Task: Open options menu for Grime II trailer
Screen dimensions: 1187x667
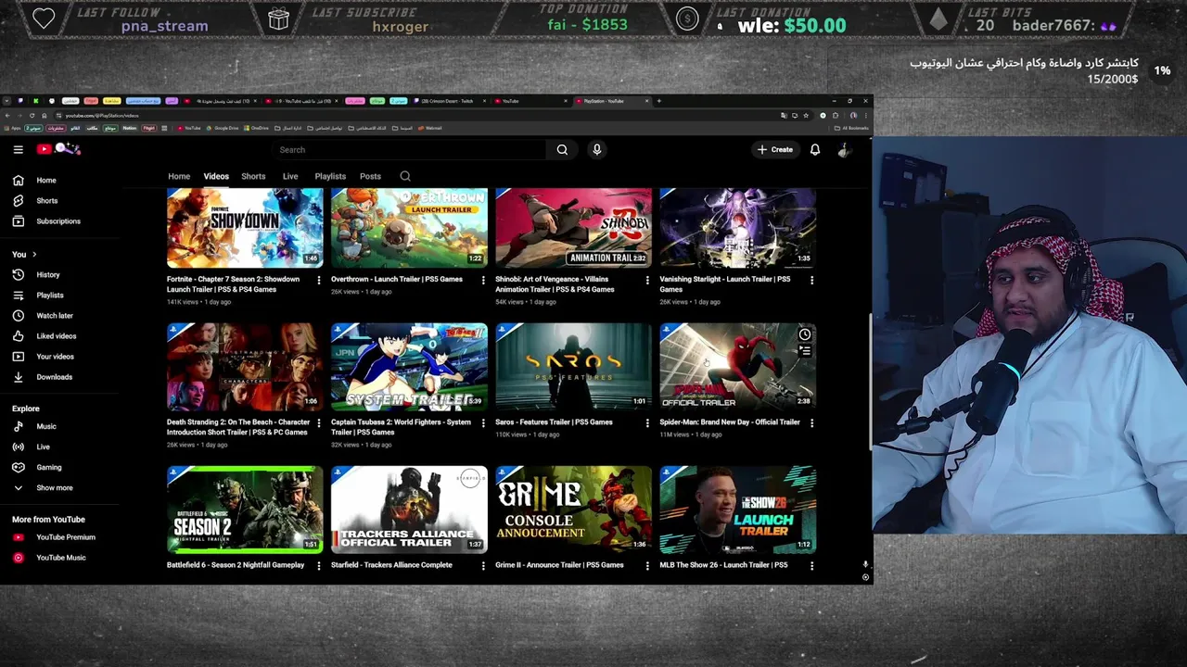Action: click(x=647, y=565)
